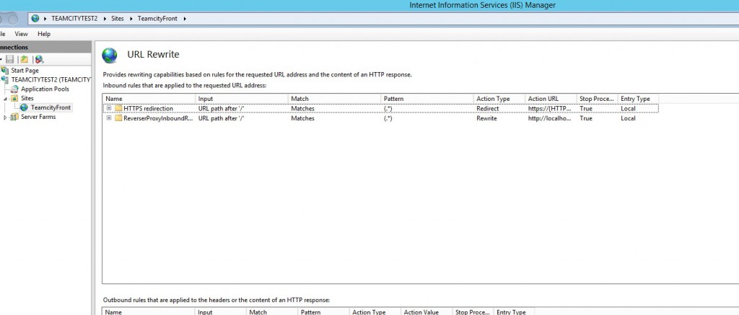Expand the HTTPS redirection rule
Image resolution: width=739 pixels, height=315 pixels.
point(109,108)
